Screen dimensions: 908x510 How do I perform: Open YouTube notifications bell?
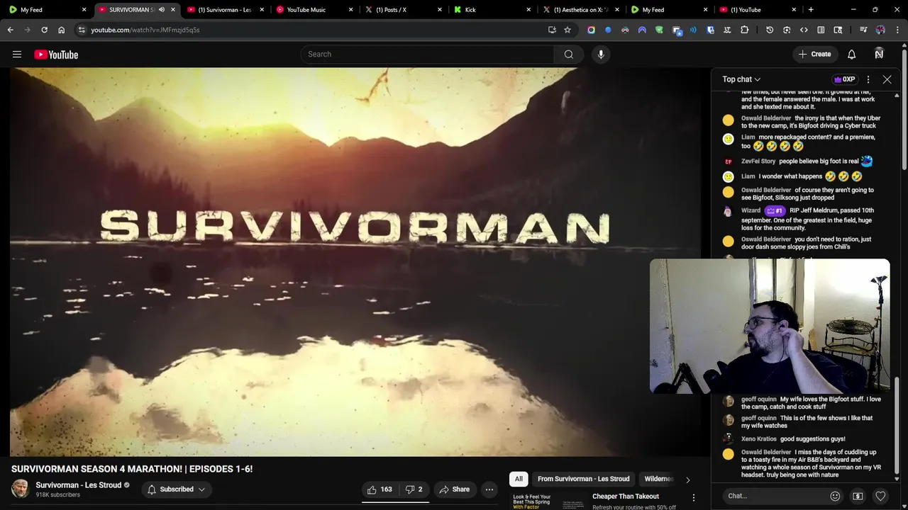[851, 55]
